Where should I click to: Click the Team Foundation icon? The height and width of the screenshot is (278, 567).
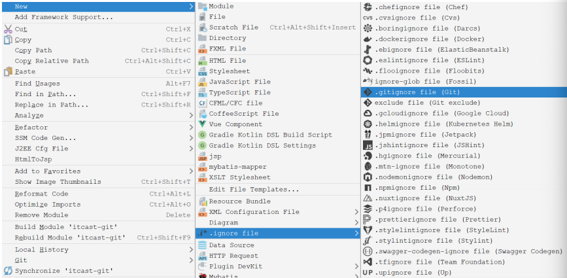click(x=368, y=262)
